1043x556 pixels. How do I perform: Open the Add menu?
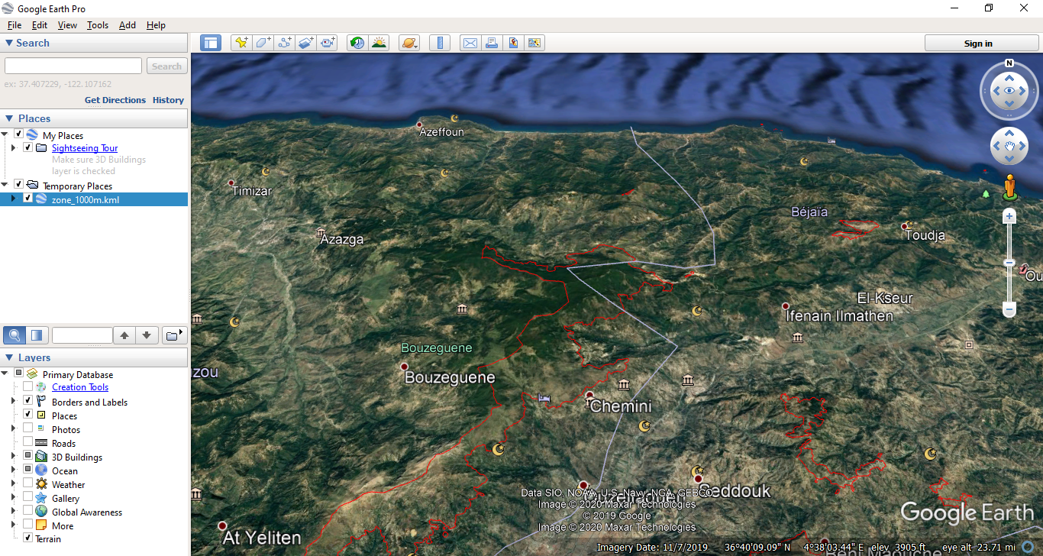coord(127,25)
